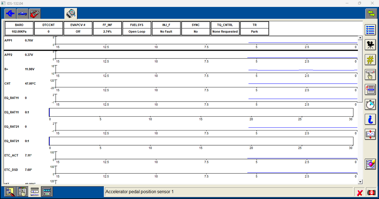
Task: Select the live graph display tab
Action: point(34,191)
